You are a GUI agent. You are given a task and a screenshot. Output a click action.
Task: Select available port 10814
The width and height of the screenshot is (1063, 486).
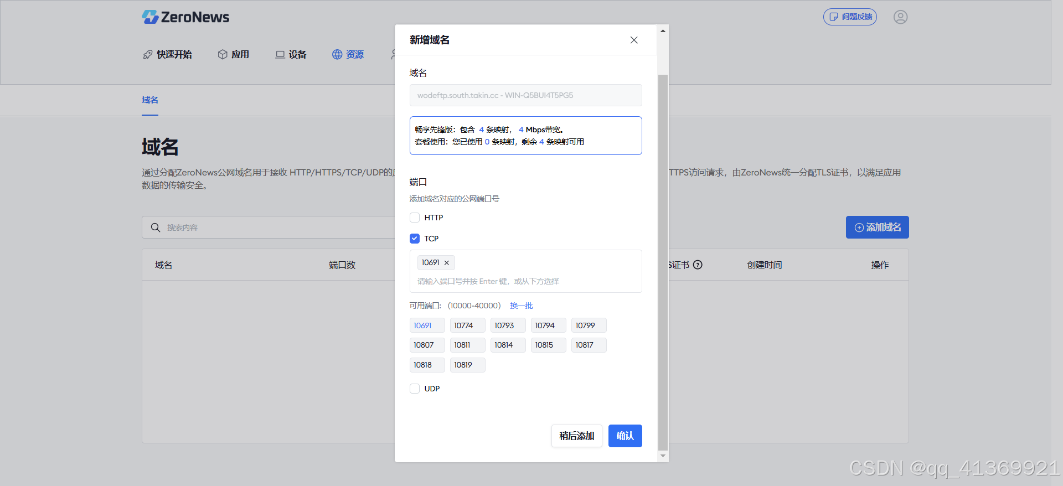point(508,345)
